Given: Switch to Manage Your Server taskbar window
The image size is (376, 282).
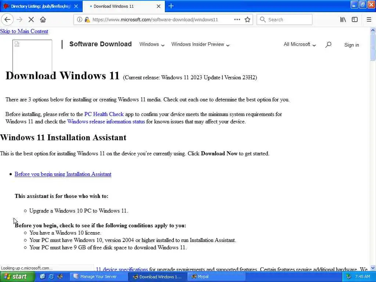Looking at the screenshot, I should click(x=99, y=276).
